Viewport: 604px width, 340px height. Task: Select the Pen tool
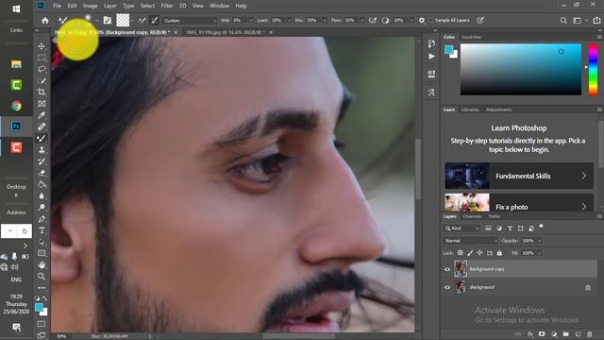(42, 219)
